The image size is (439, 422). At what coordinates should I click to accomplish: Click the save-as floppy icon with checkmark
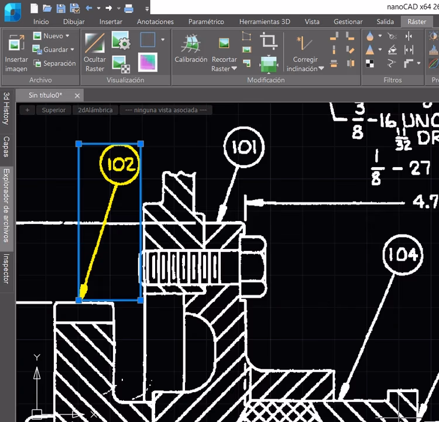75,8
